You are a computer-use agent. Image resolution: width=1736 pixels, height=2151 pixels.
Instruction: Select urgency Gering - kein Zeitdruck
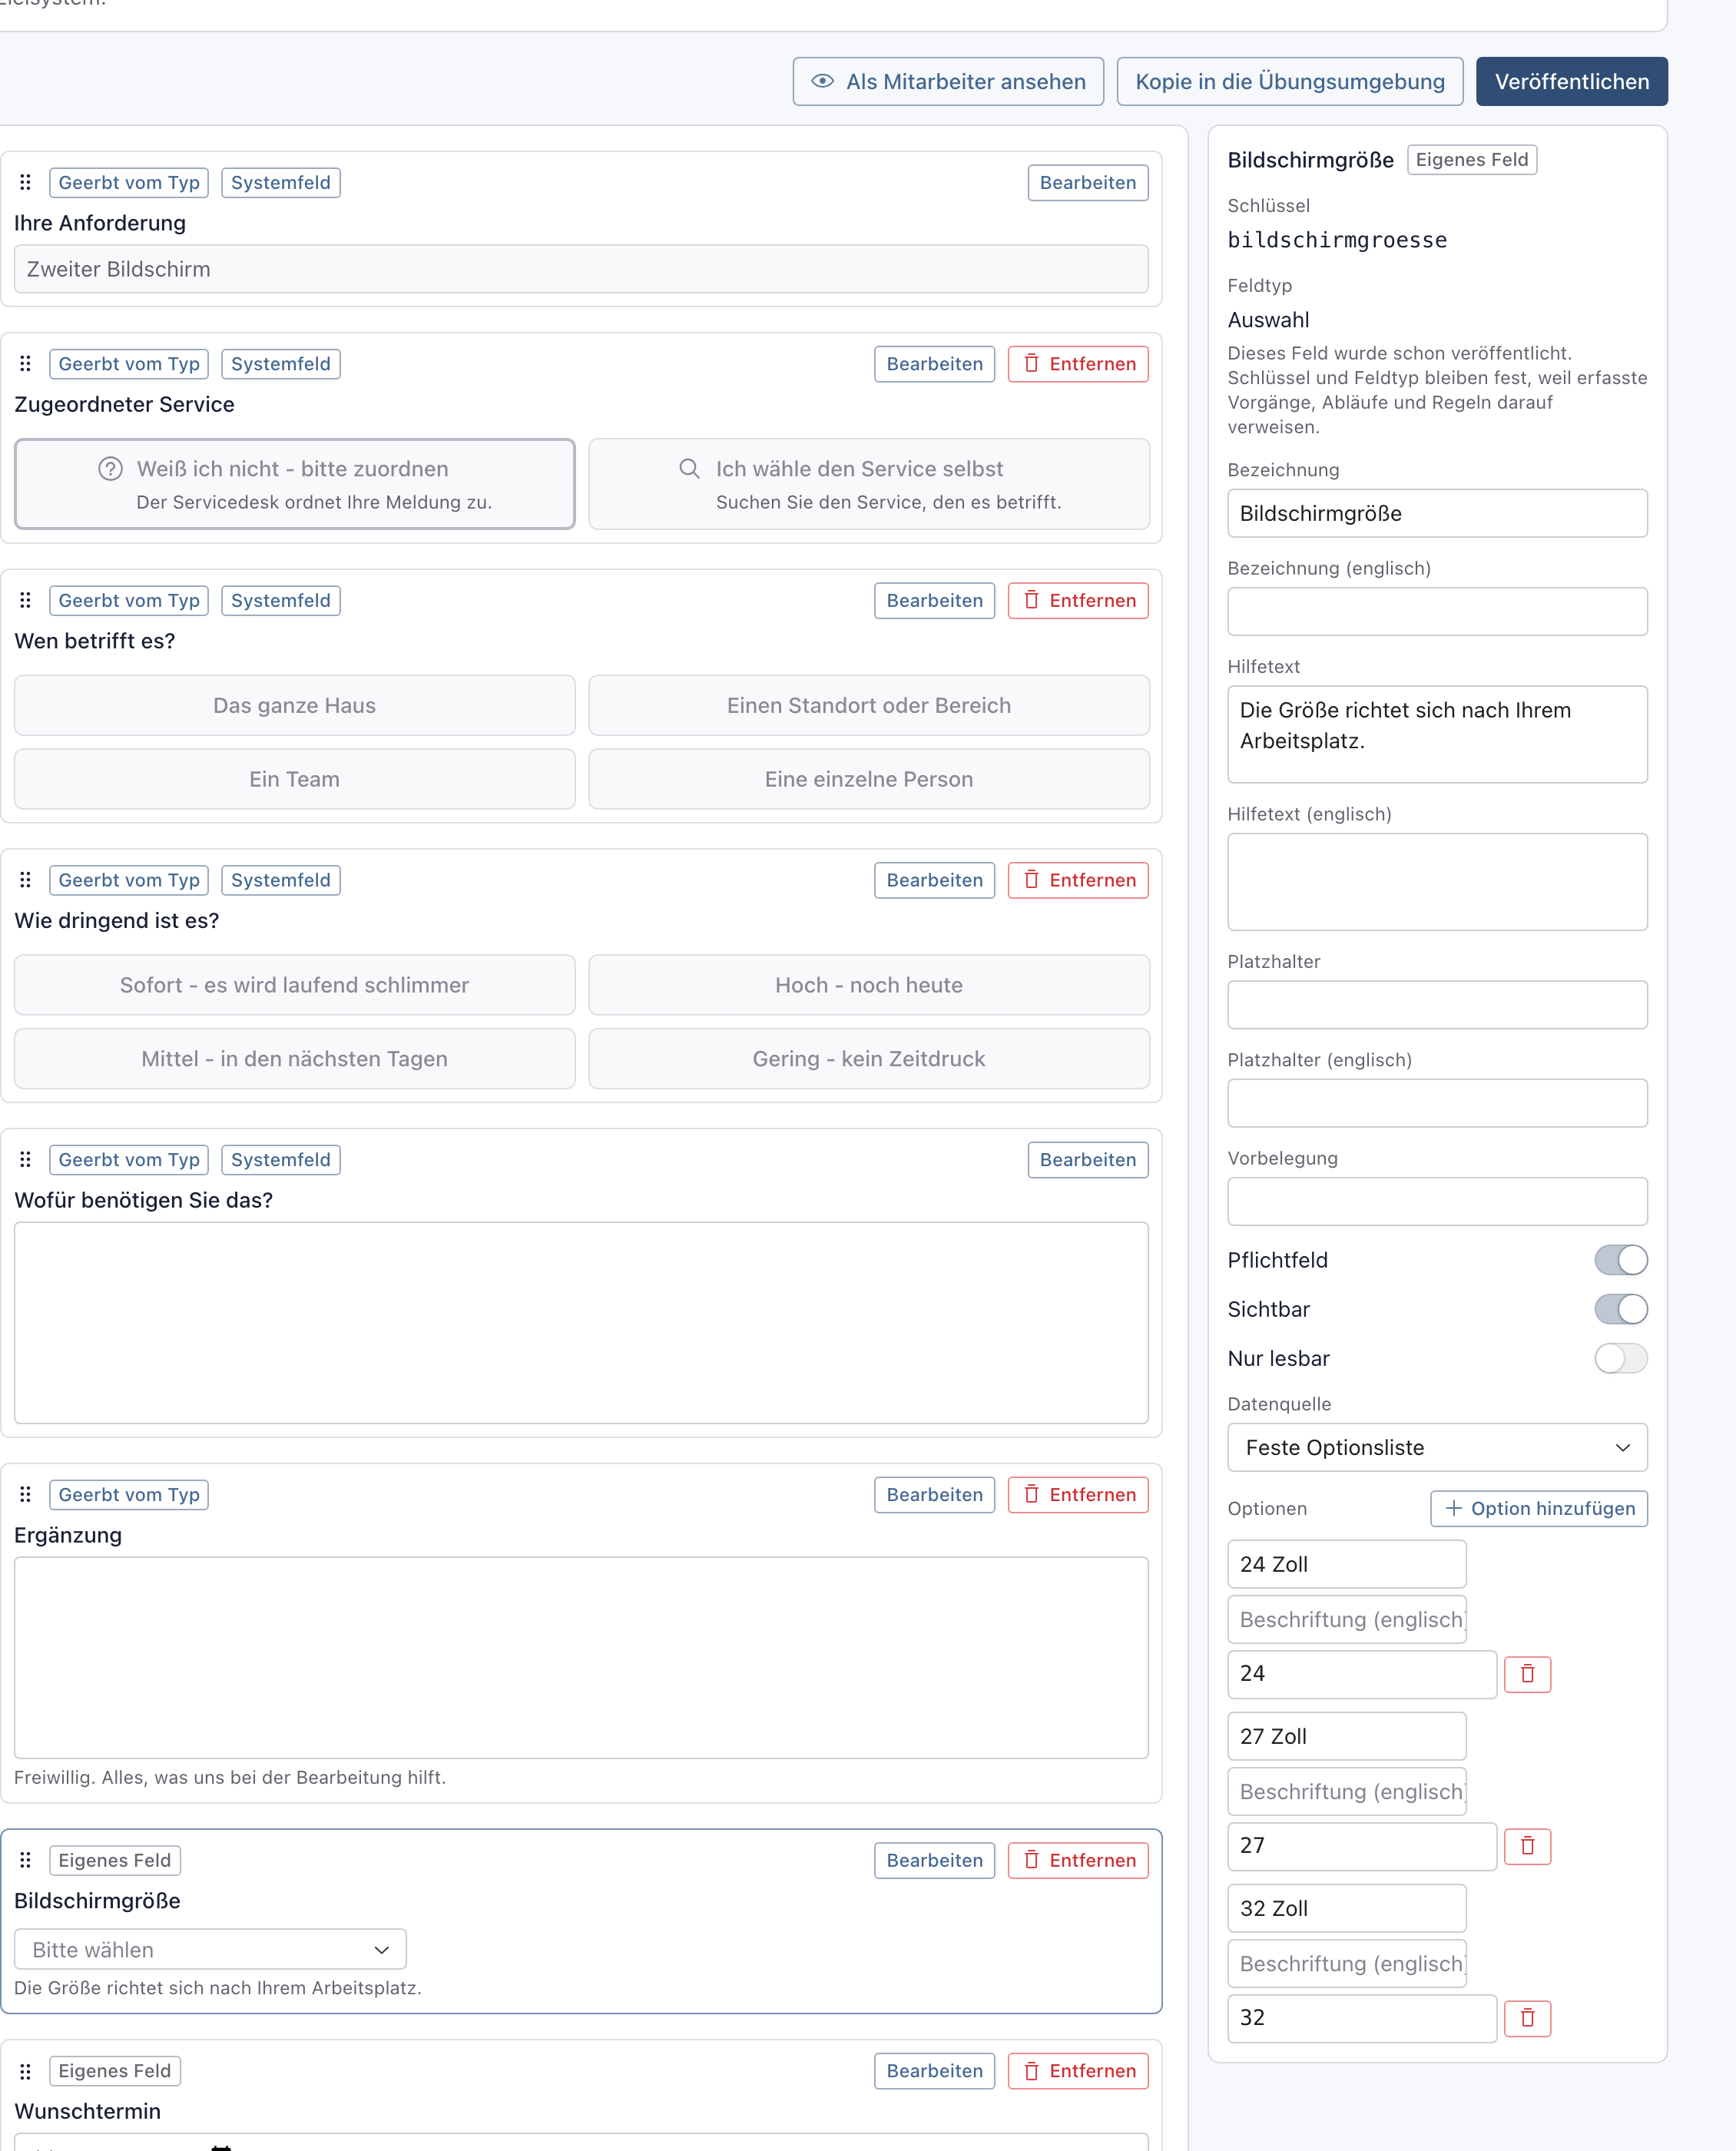pyautogui.click(x=869, y=1059)
